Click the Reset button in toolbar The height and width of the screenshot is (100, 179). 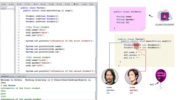click(91, 4)
